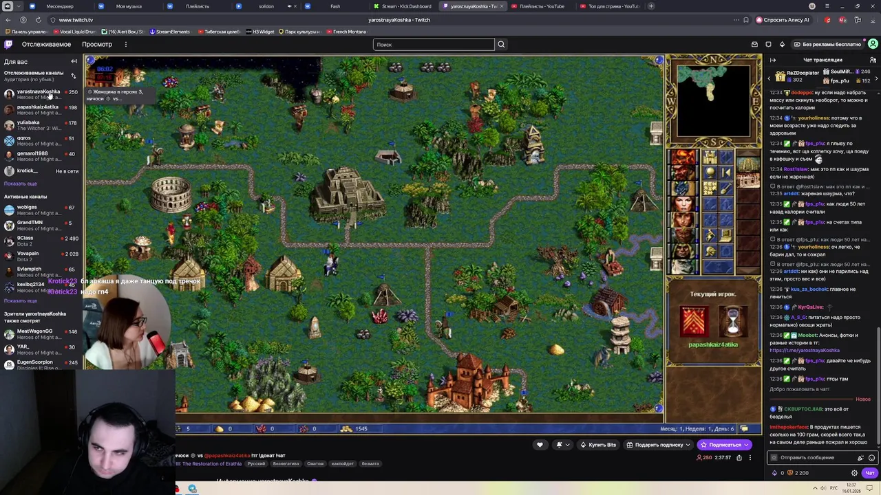Image resolution: width=881 pixels, height=495 pixels.
Task: Click the browser back arrow
Action: [8, 20]
